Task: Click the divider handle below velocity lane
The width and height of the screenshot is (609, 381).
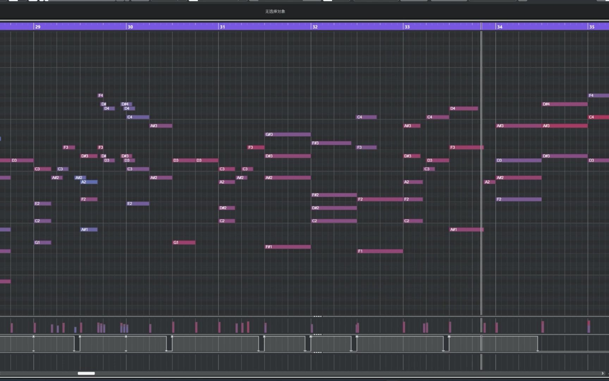Action: [318, 334]
